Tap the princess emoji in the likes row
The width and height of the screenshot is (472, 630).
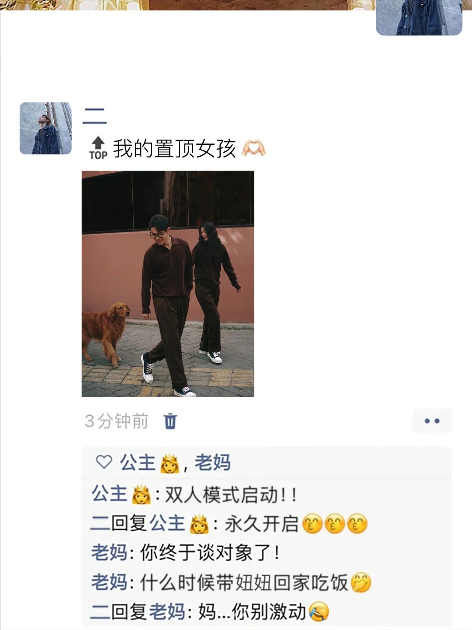(170, 463)
